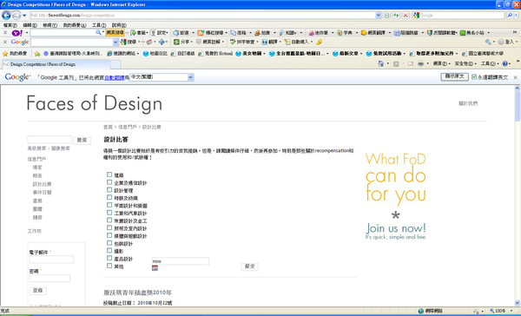521x316 pixels.
Task: Check the 照明及室內設計 checkbox
Action: [x=109, y=227]
